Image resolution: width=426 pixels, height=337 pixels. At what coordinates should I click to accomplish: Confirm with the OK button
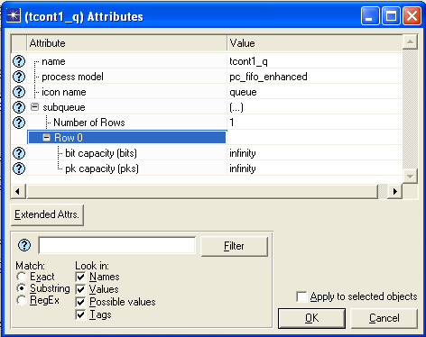coord(311,318)
